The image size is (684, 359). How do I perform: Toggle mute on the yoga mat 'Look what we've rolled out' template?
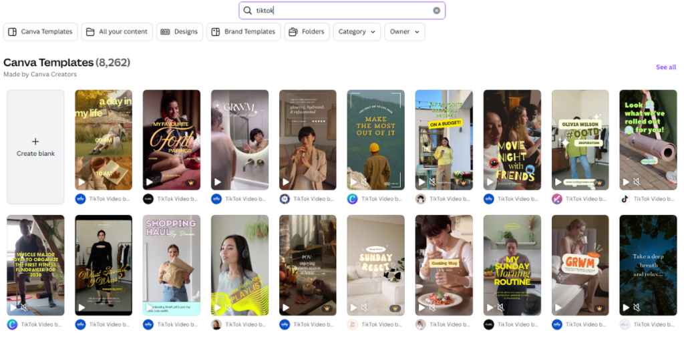637,182
